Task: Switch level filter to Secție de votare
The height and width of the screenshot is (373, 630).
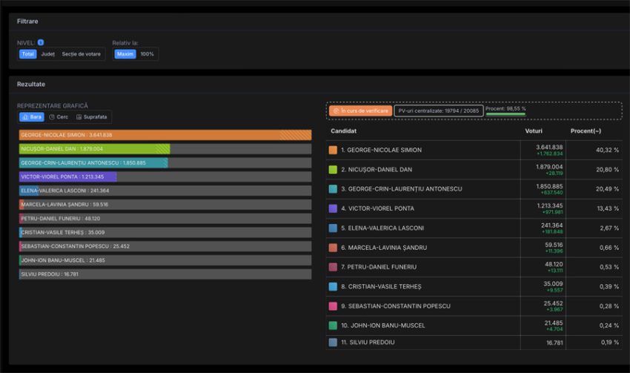Action: click(x=81, y=54)
